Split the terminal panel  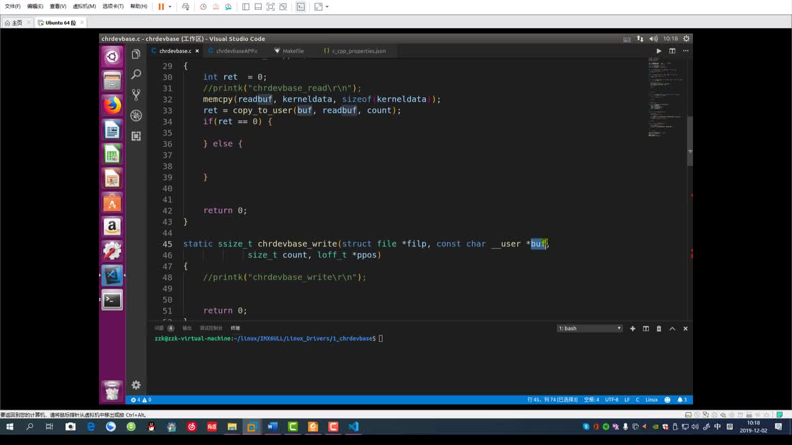[645, 328]
